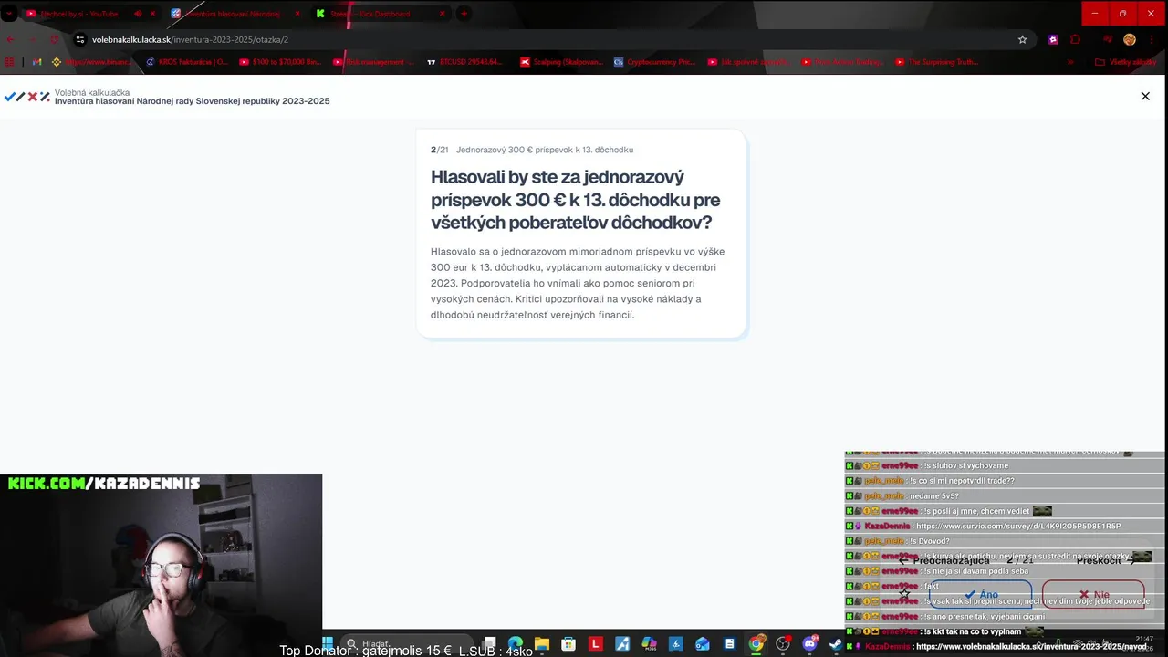
Task: Open the Windows Start menu
Action: (328, 643)
